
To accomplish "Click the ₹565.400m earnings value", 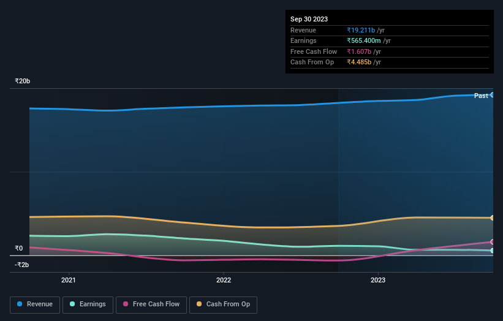I will [x=364, y=40].
